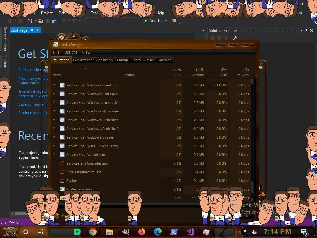Viewport: 317px width, 238px height.
Task: Click the Undo toolbar icon
Action: coord(63,21)
